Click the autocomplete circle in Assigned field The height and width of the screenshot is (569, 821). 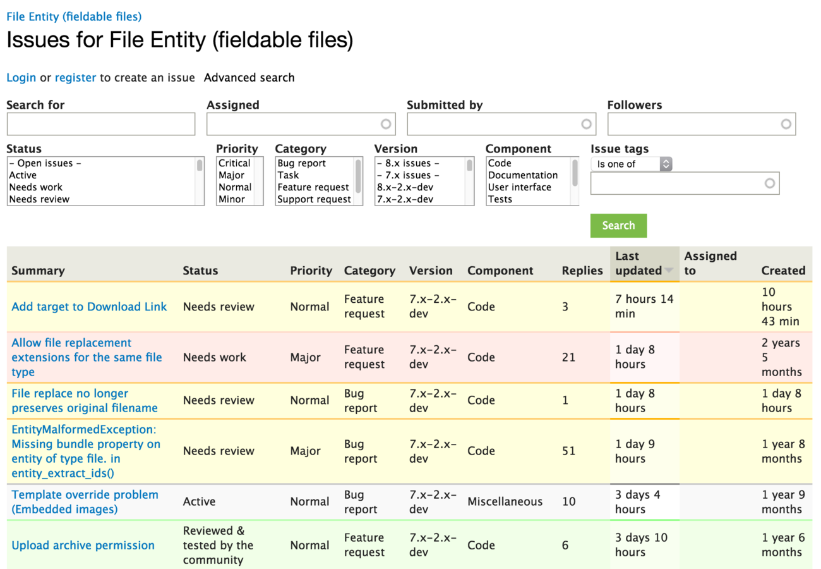[385, 124]
